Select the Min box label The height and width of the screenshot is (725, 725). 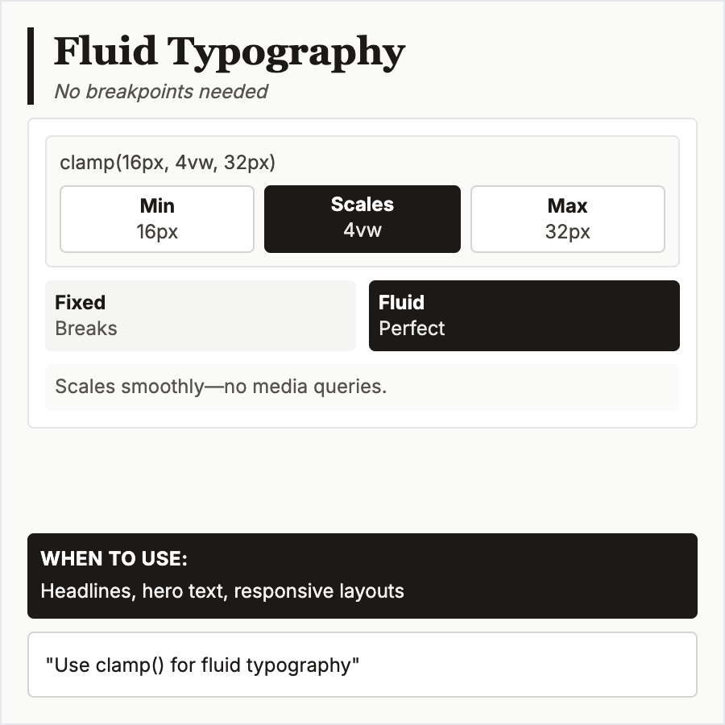(x=157, y=206)
